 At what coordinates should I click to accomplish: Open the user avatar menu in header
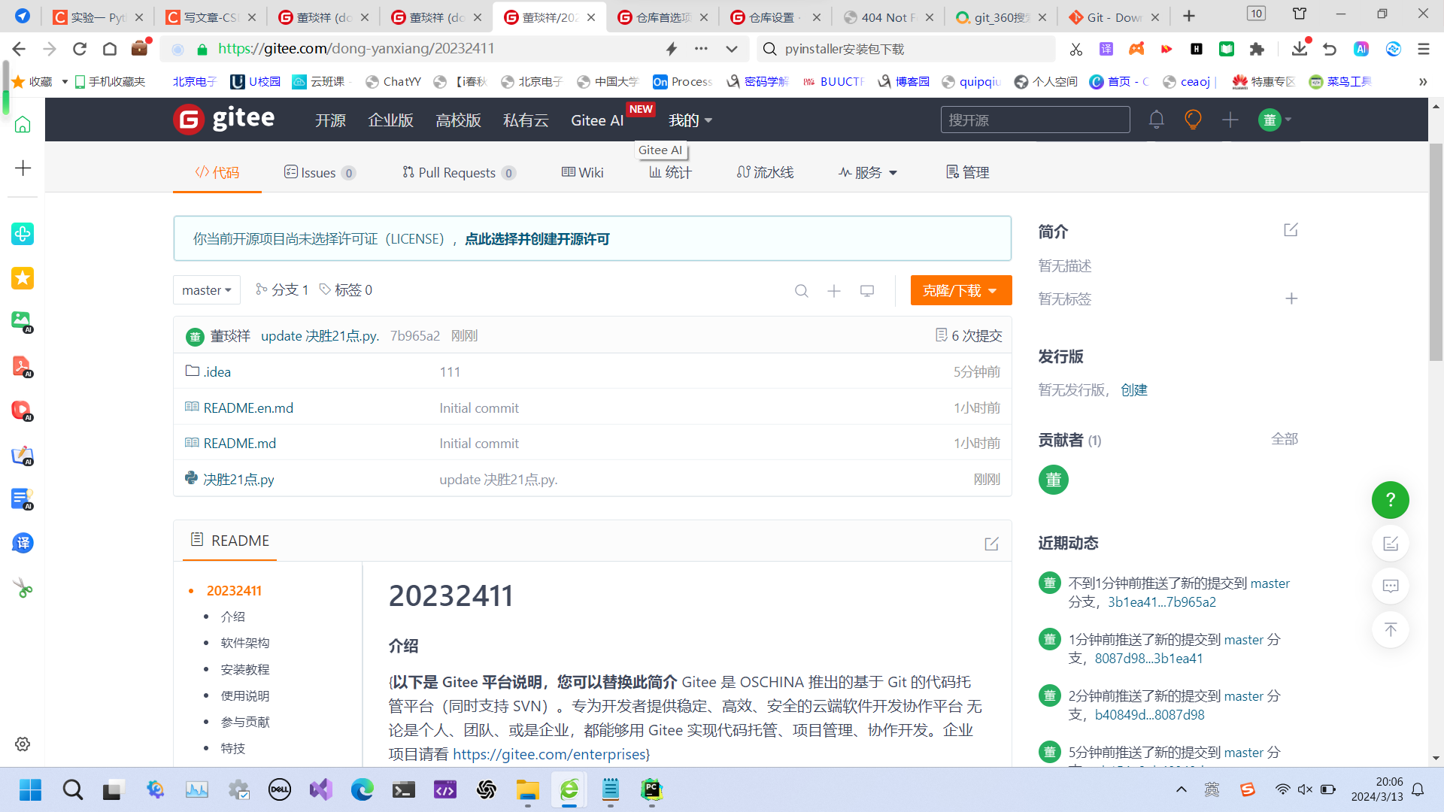click(x=1275, y=120)
